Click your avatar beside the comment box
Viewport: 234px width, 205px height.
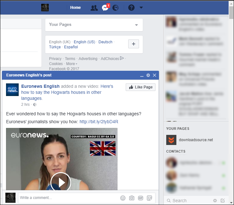[10, 198]
